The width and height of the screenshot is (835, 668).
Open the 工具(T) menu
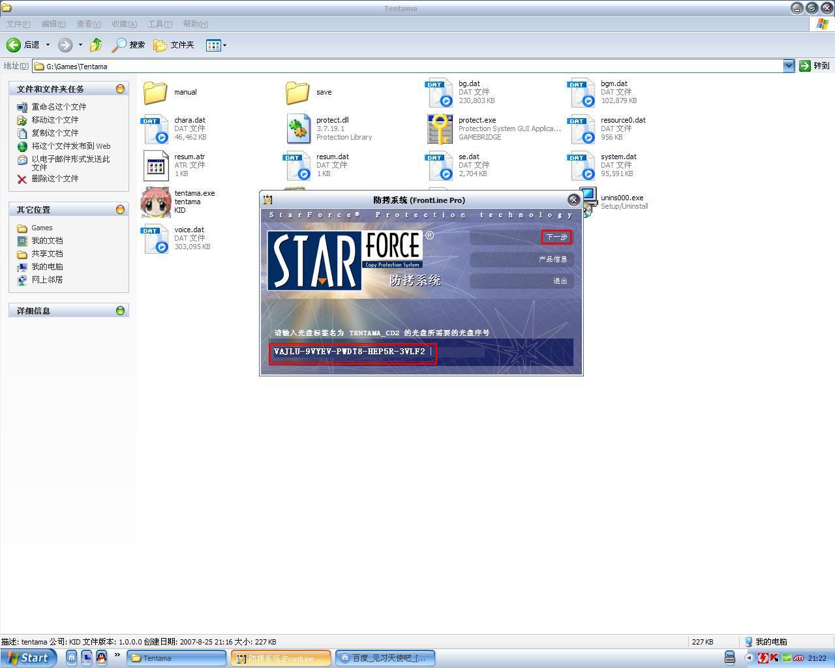click(160, 24)
